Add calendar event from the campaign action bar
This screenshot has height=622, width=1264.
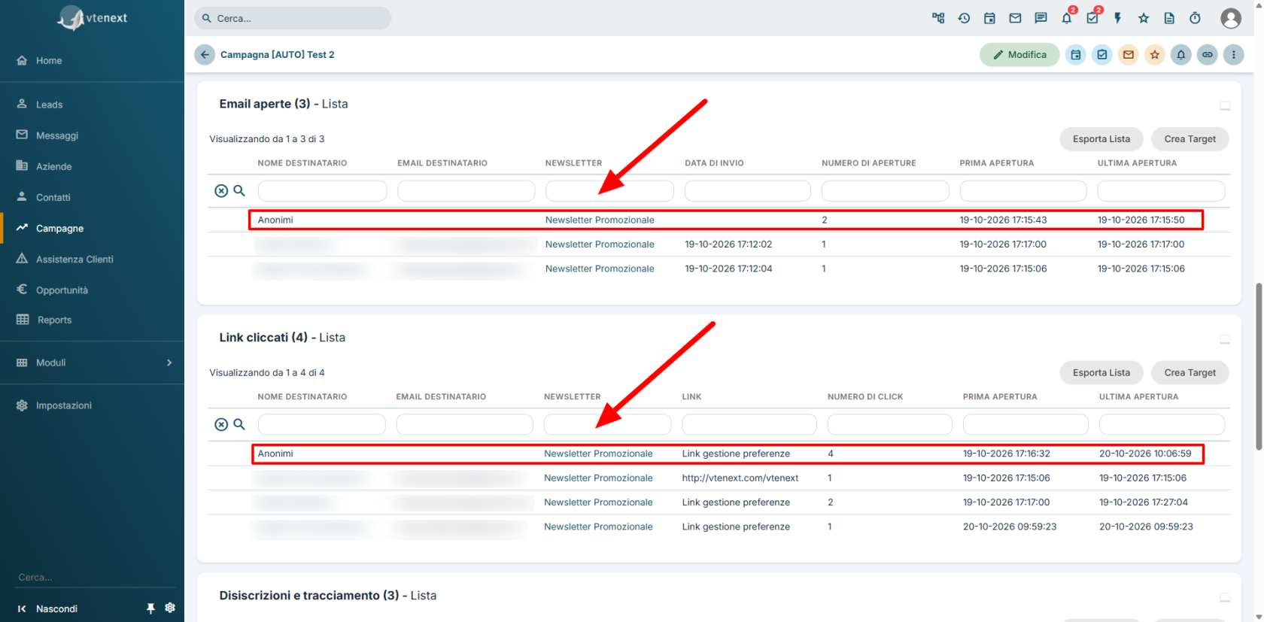click(x=1076, y=55)
